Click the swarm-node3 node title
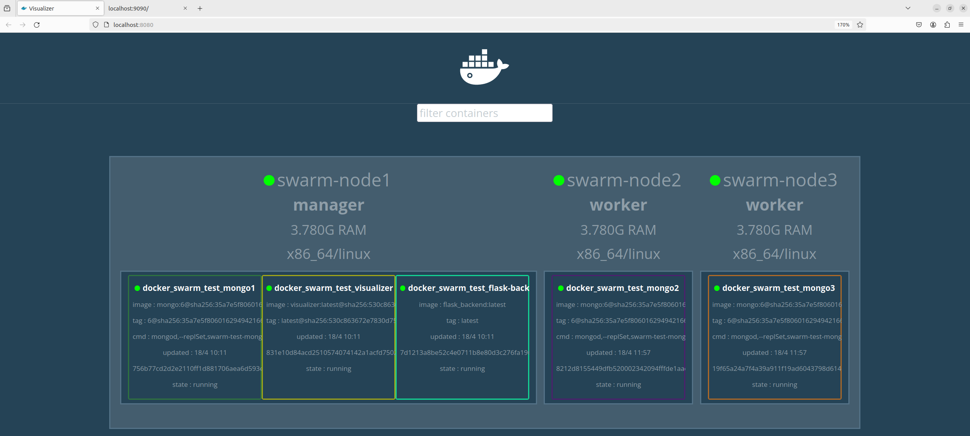Screen dimensions: 970x436 [780, 180]
